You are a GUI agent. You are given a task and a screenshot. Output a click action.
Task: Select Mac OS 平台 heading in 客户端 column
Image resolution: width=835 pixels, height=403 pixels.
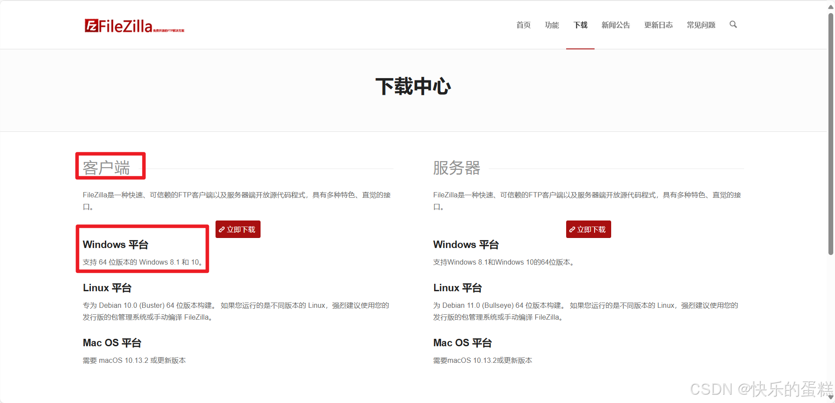pyautogui.click(x=112, y=343)
